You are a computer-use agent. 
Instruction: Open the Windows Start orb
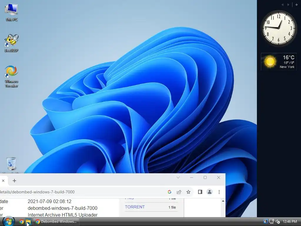tap(9, 221)
